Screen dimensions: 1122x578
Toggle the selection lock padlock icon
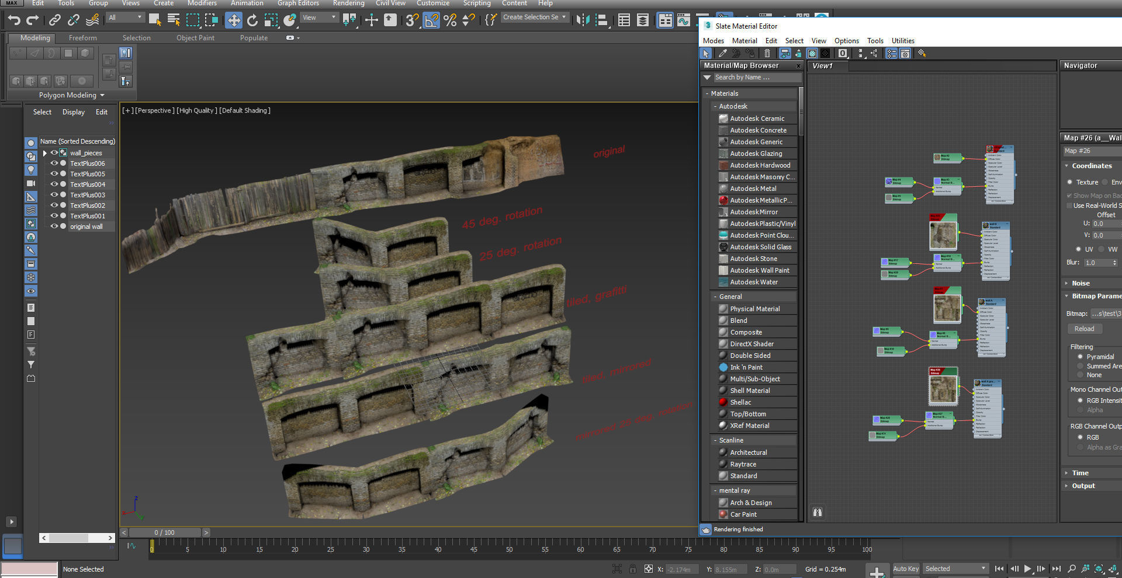coord(632,569)
